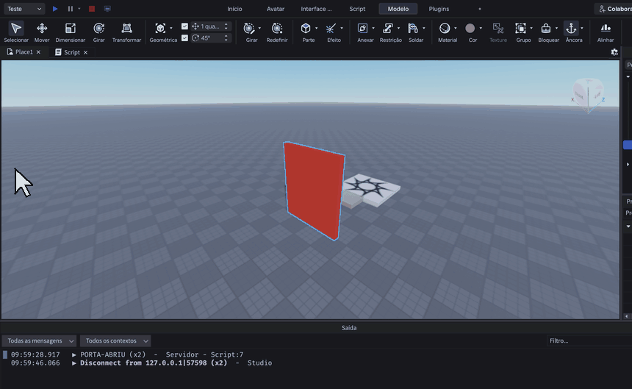632x389 pixels.
Task: Toggle the move snapping checkbox
Action: [x=184, y=26]
